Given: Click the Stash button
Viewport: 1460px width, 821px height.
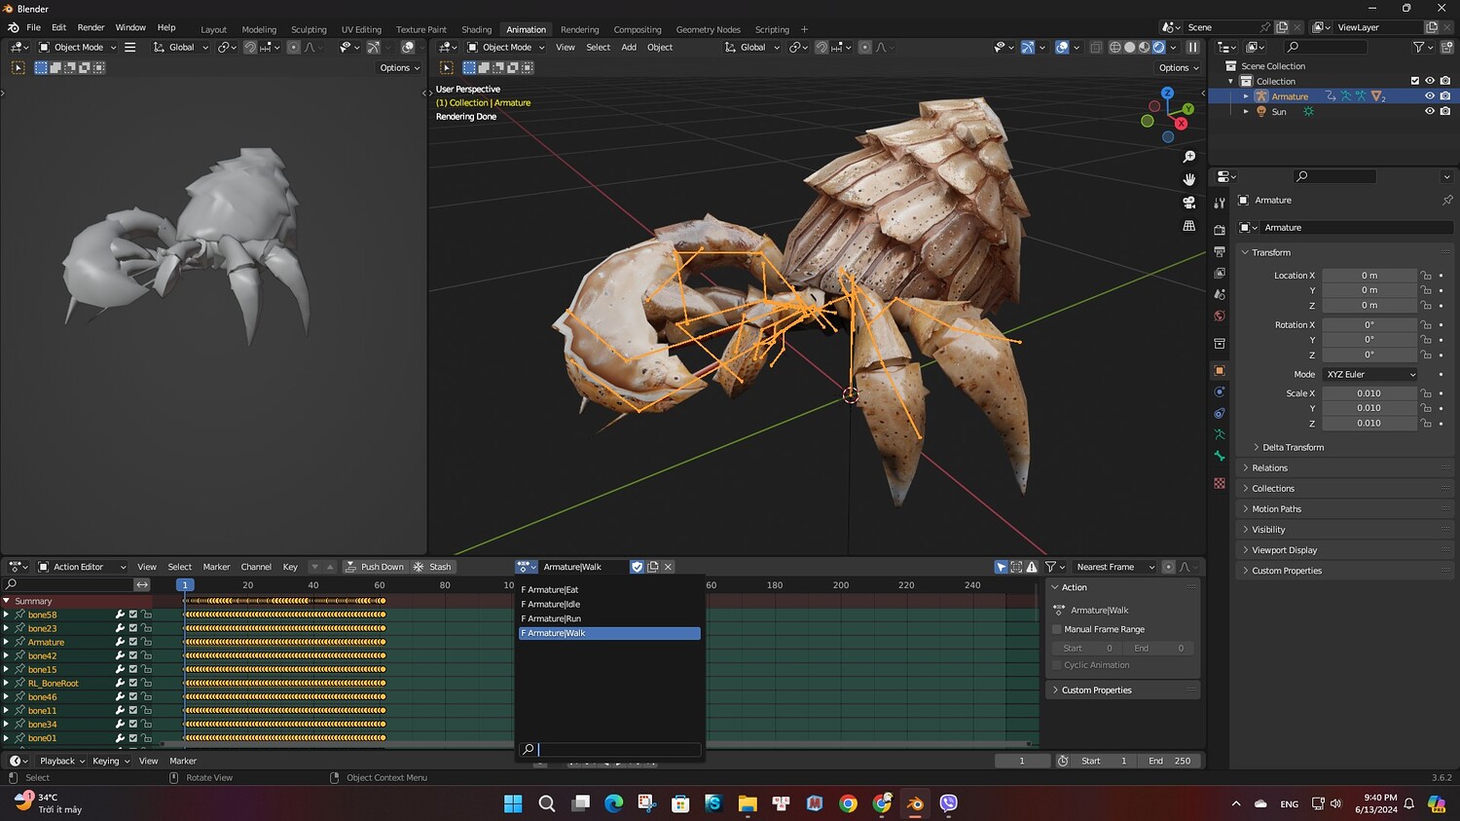Looking at the screenshot, I should [x=433, y=567].
